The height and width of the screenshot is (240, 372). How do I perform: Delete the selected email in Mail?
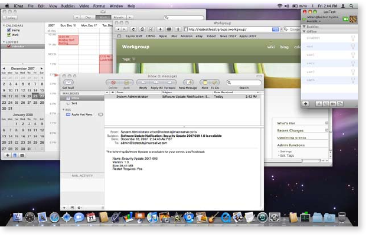click(112, 83)
